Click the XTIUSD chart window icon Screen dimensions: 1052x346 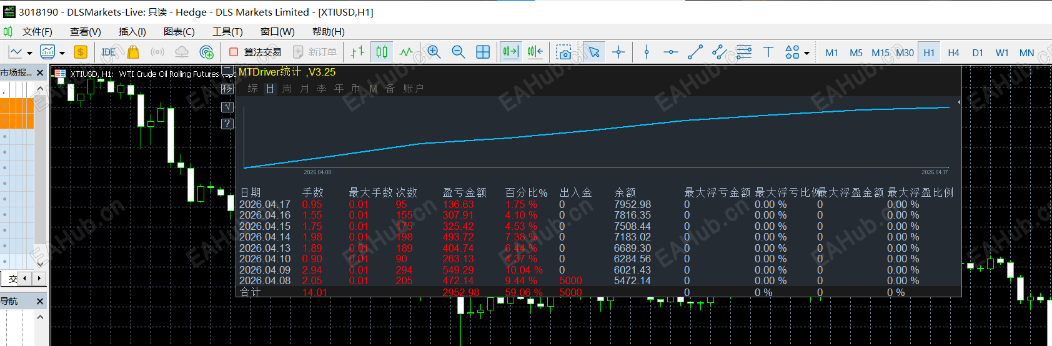pos(61,74)
